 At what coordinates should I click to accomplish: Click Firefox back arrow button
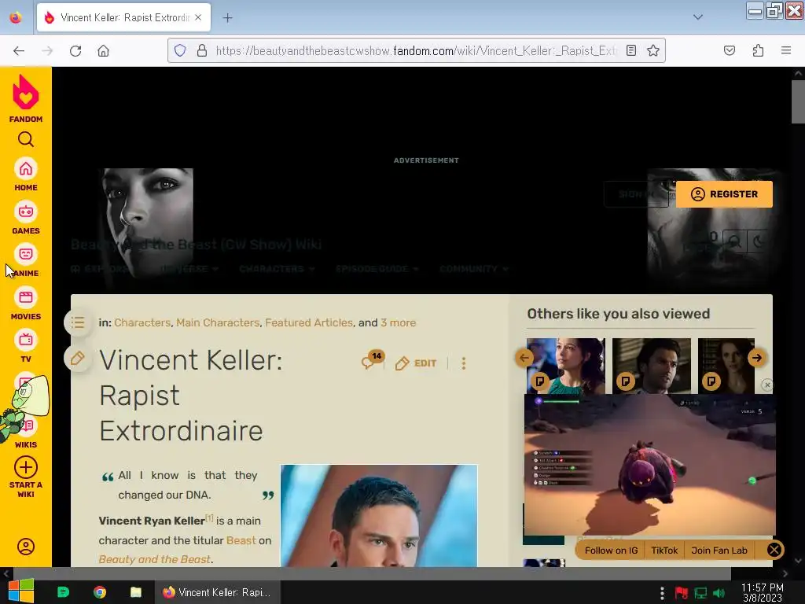coord(19,51)
